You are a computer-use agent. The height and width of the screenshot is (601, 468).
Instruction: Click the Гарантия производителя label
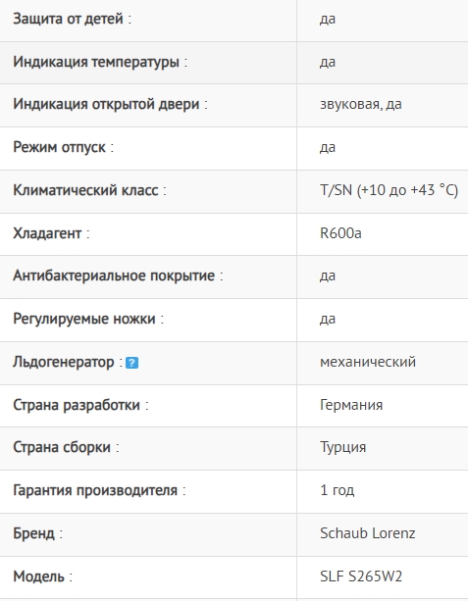point(95,490)
